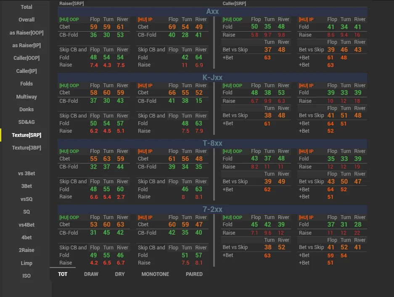Image resolution: width=394 pixels, height=297 pixels.
Task: Click 7-2xx HU OOP river Cbet value 63
Action: coord(120,225)
